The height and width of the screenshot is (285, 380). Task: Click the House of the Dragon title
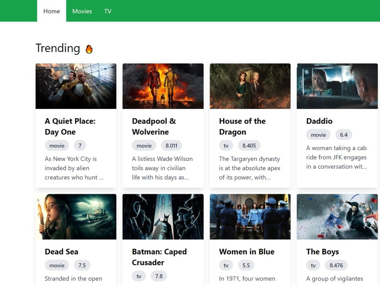point(242,127)
